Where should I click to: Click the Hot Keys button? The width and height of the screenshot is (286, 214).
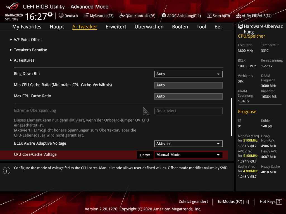pyautogui.click(x=271, y=202)
